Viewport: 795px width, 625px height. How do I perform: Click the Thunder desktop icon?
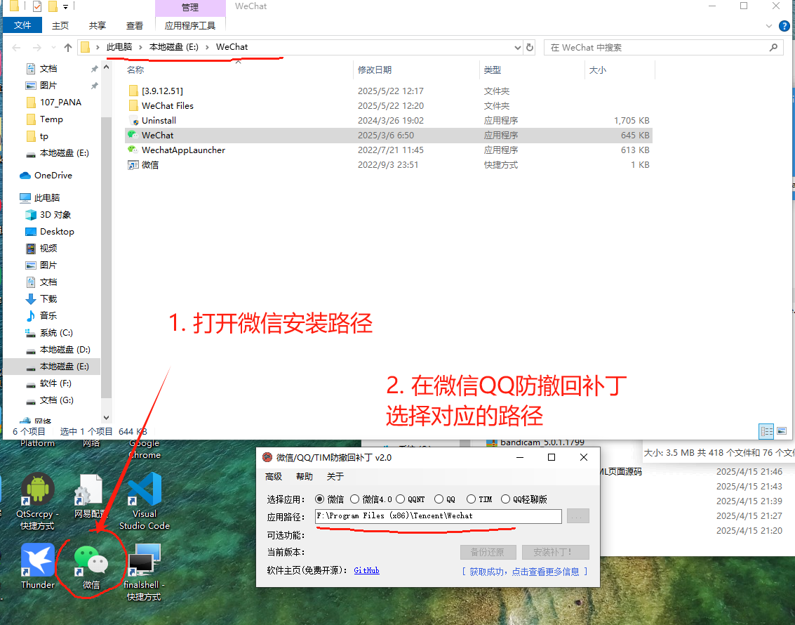click(38, 561)
